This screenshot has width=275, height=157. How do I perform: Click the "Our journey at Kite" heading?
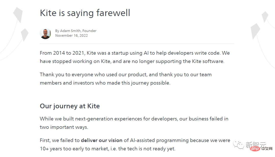click(x=70, y=106)
